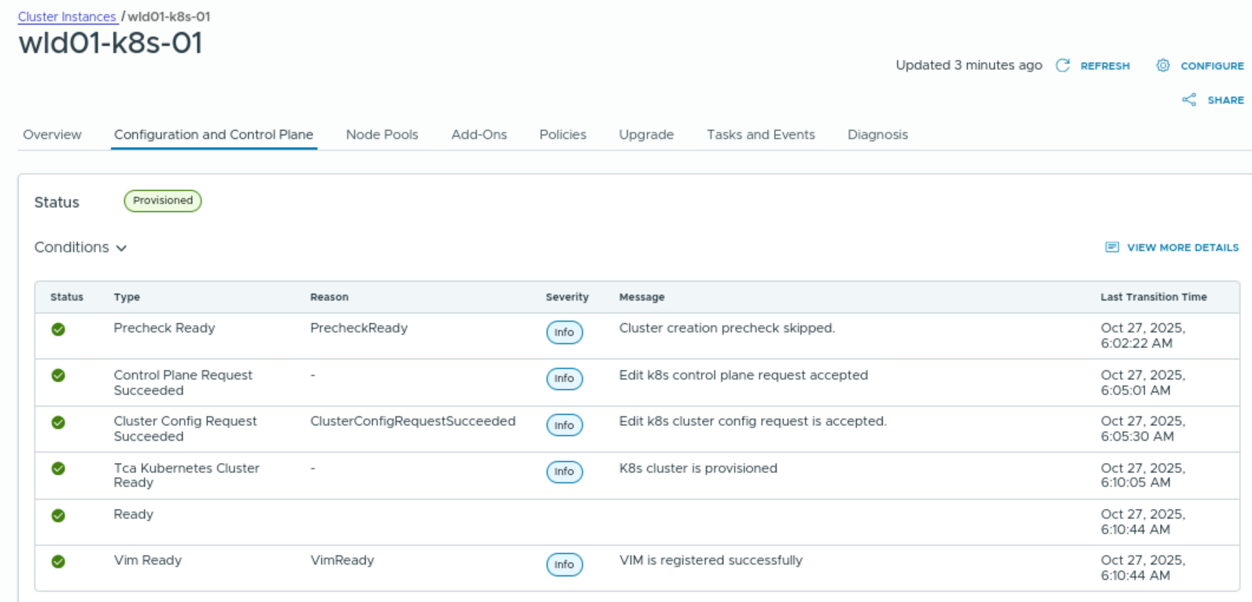Viewport: 1252px width, 602px height.
Task: Click the Refresh circular arrow icon
Action: click(1062, 65)
